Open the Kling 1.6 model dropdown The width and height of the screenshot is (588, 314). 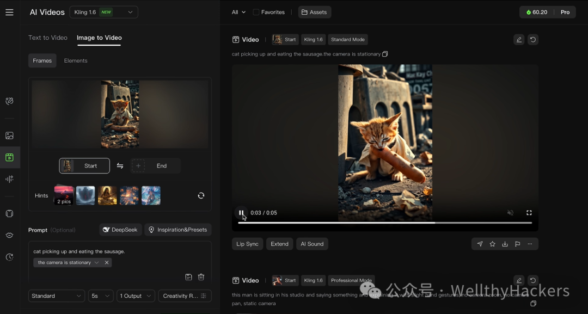coord(104,12)
